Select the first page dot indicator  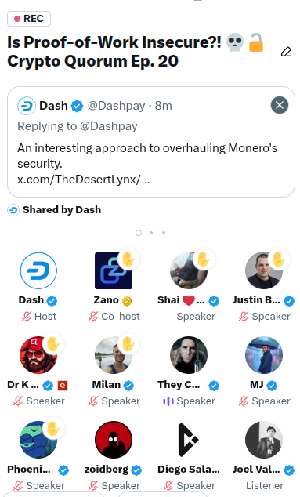139,233
